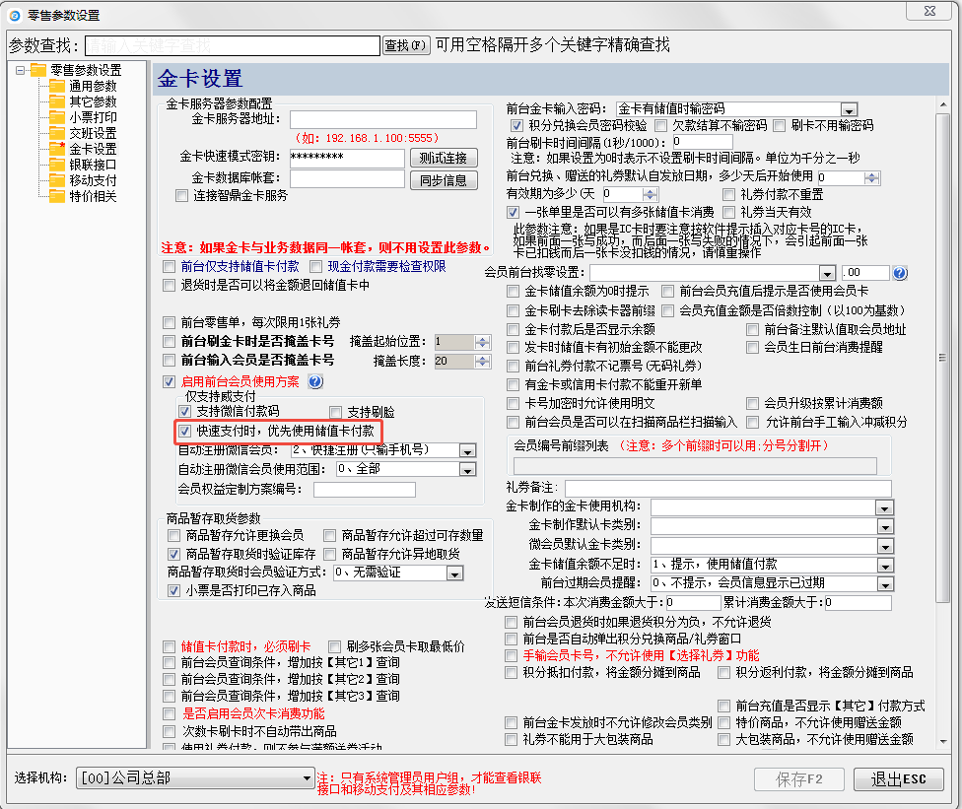Screen dimensions: 962x809
Task: Click the 特价相关 folder icon
Action: tap(57, 196)
